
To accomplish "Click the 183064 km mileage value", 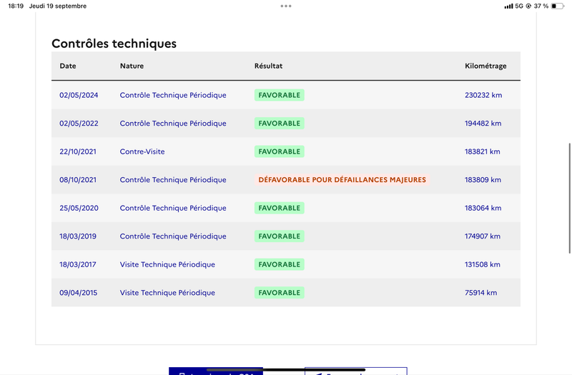I will (483, 208).
